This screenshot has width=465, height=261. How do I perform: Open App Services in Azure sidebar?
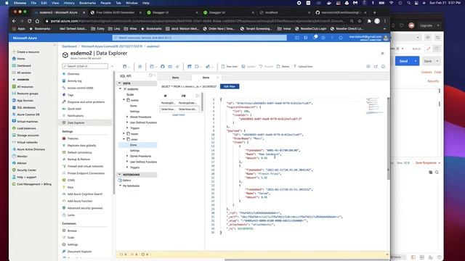(23, 101)
